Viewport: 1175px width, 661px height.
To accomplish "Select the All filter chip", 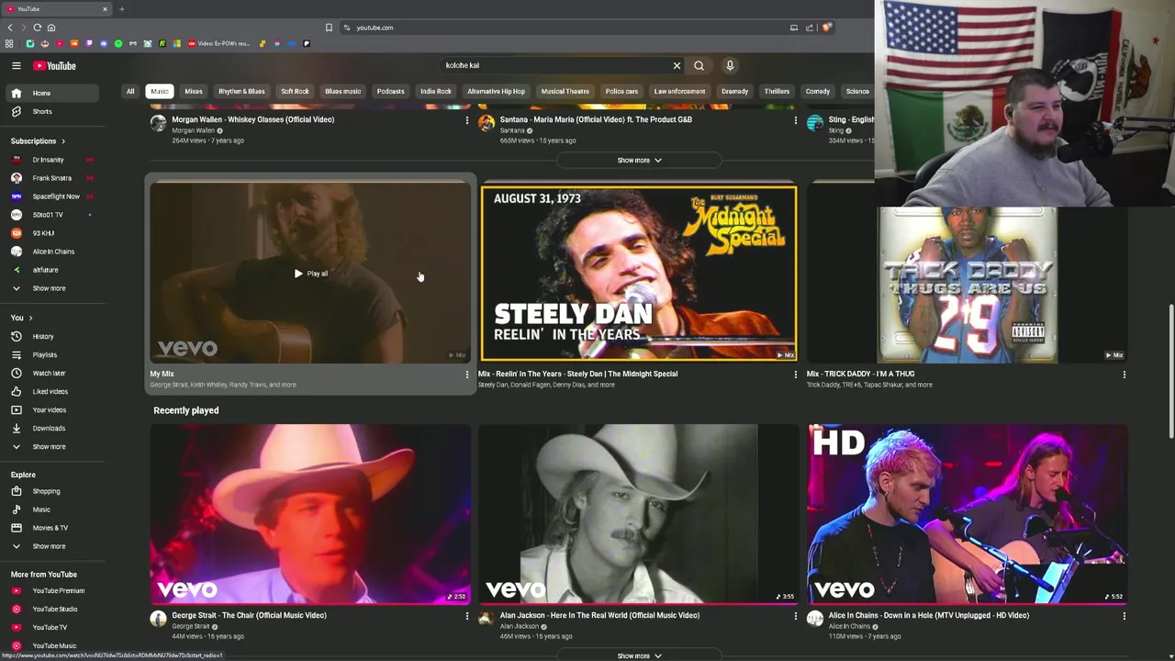I will (130, 91).
